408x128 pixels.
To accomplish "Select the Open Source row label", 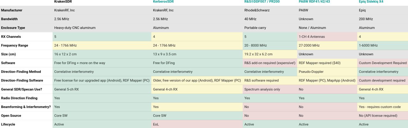I will pyautogui.click(x=11, y=116).
